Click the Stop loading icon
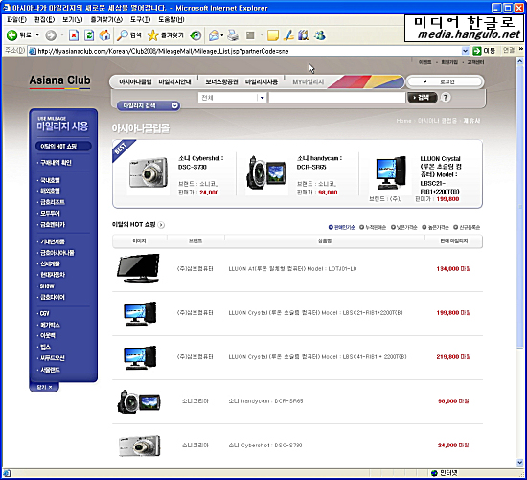 point(74,34)
